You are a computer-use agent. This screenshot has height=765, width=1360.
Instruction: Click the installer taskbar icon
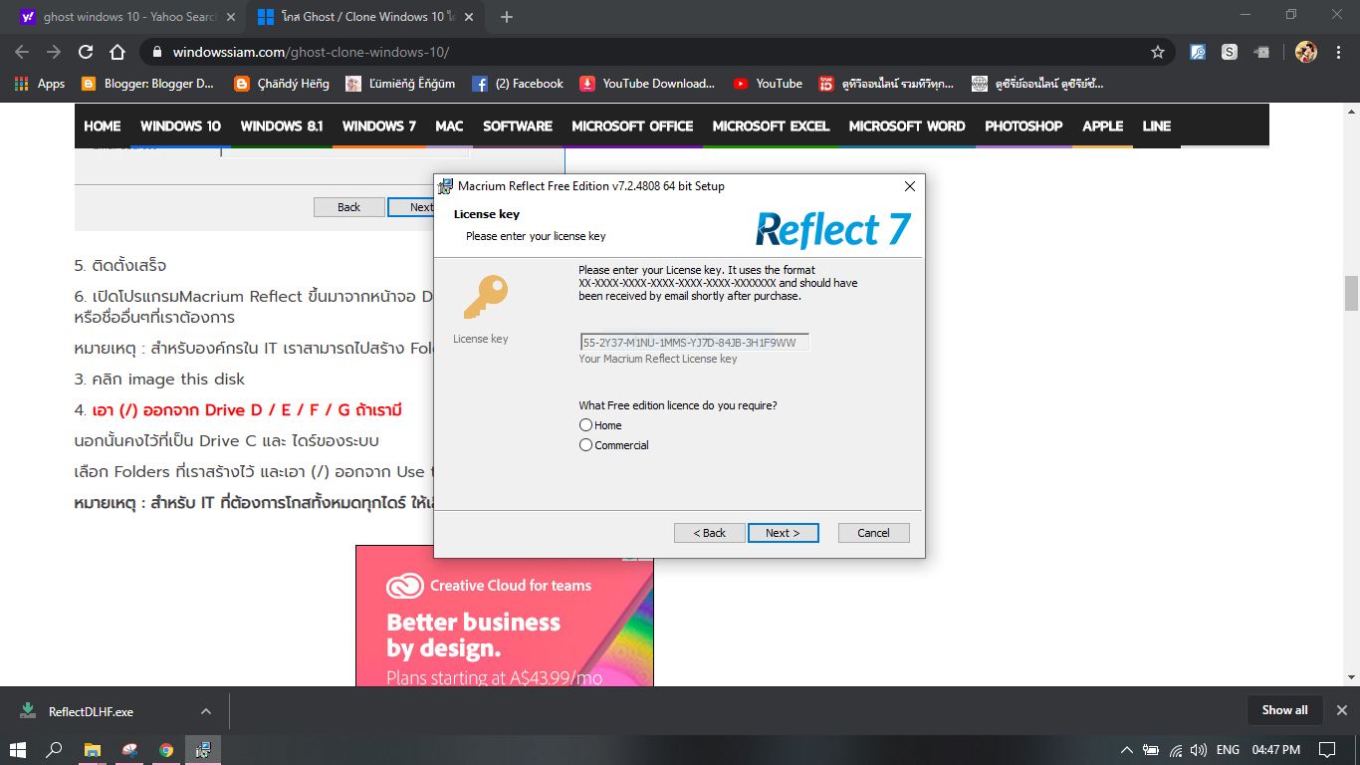(x=203, y=750)
